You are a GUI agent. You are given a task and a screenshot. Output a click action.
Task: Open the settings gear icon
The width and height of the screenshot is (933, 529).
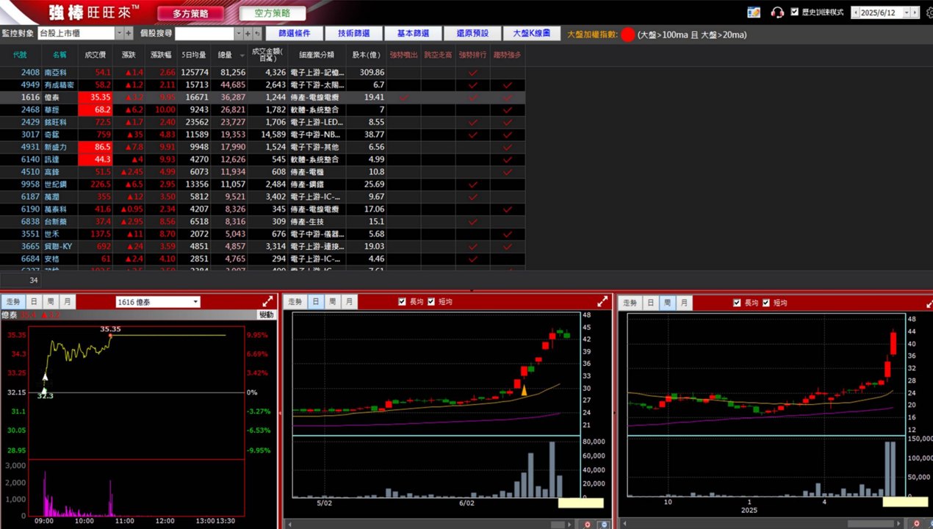[x=929, y=12]
